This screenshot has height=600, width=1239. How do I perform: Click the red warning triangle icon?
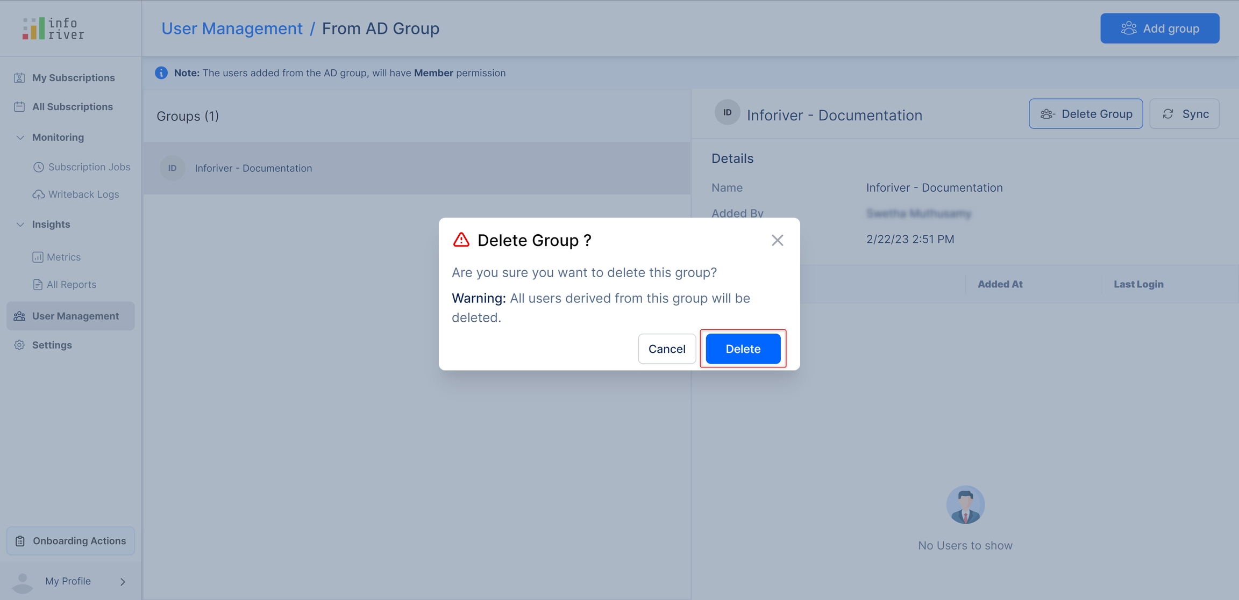(461, 240)
